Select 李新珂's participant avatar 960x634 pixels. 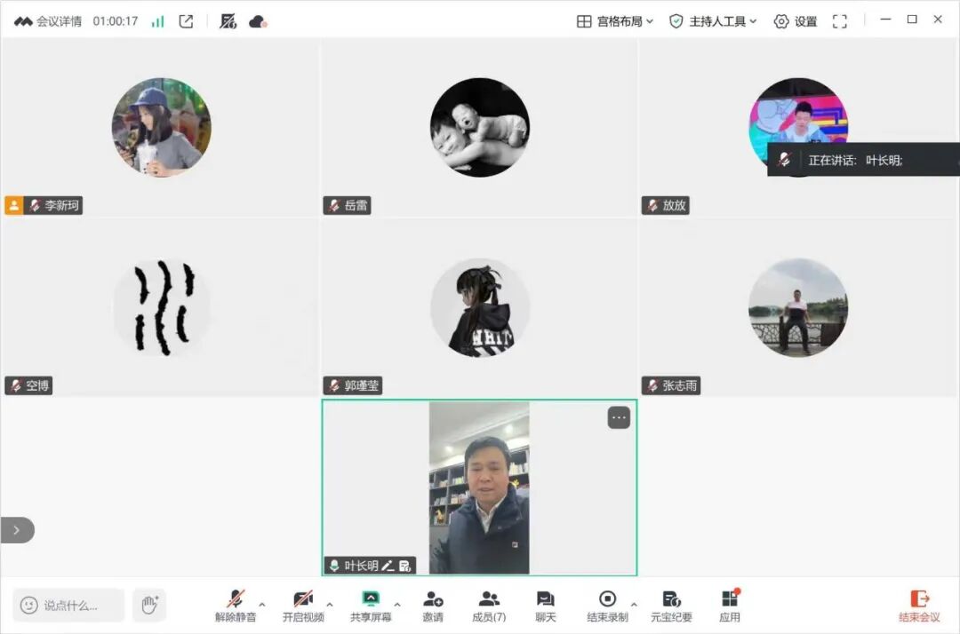tap(161, 127)
